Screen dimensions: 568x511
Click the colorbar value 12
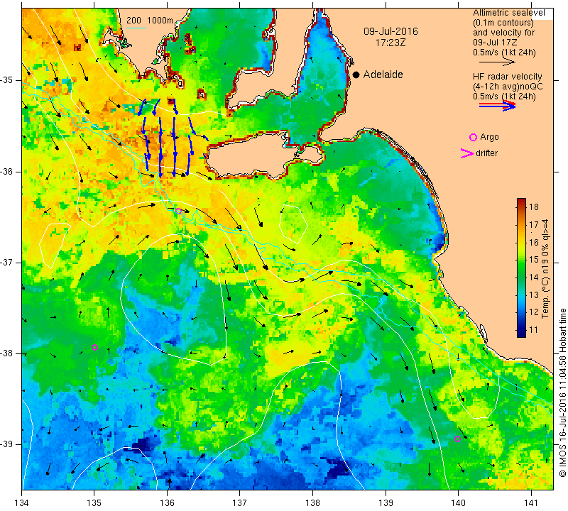534,312
